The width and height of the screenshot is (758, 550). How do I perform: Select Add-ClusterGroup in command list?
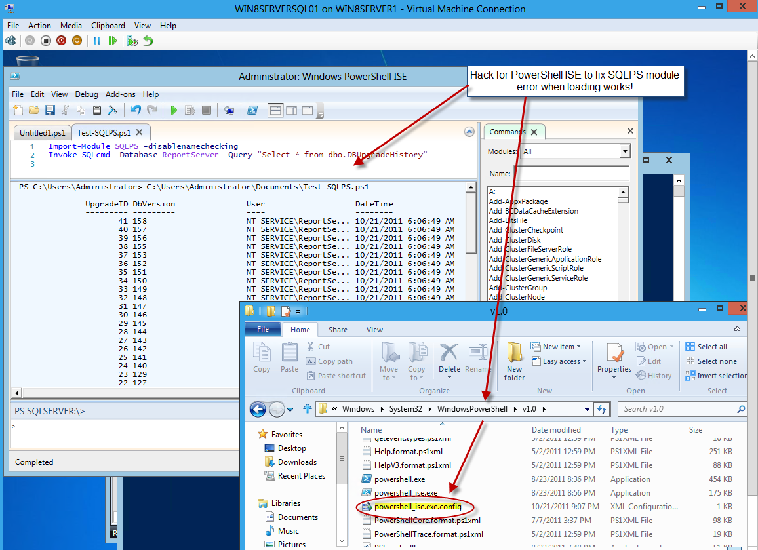tap(518, 288)
